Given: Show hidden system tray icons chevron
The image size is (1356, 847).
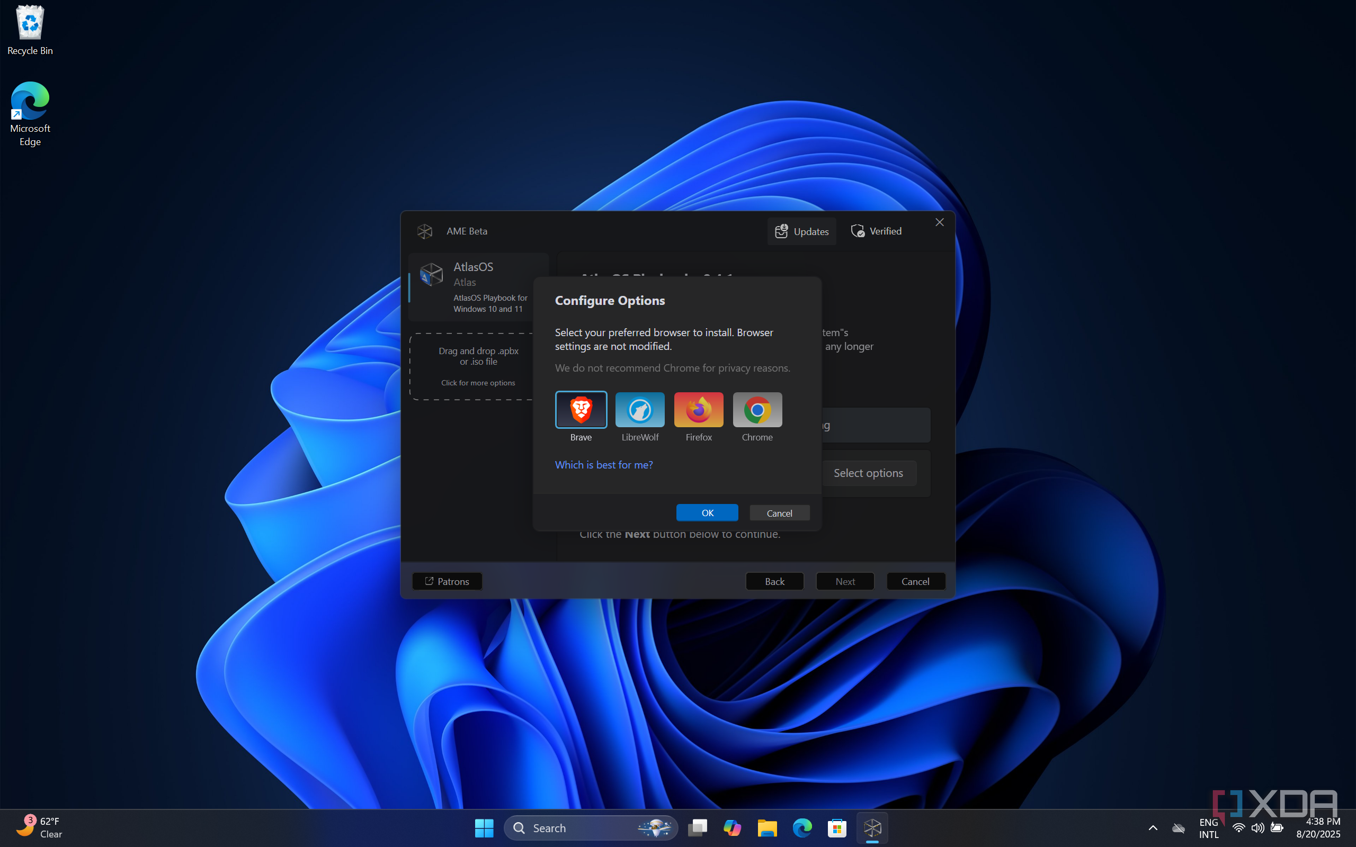Looking at the screenshot, I should click(1153, 828).
